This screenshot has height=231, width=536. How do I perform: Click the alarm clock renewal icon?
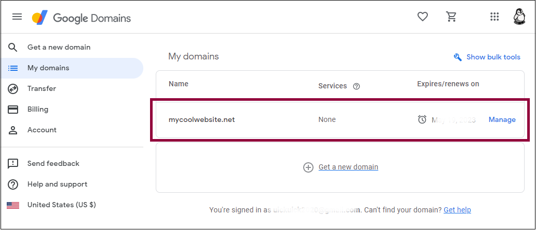[422, 119]
